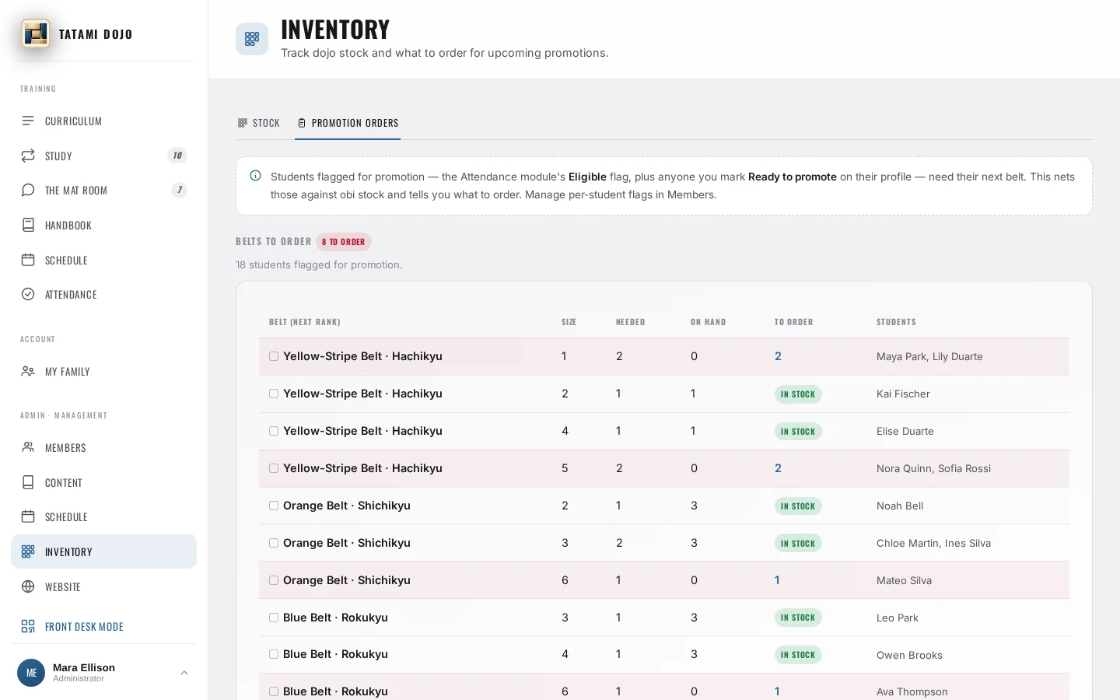Click the Ava Thompson student cell
This screenshot has width=1120, height=700.
(912, 691)
